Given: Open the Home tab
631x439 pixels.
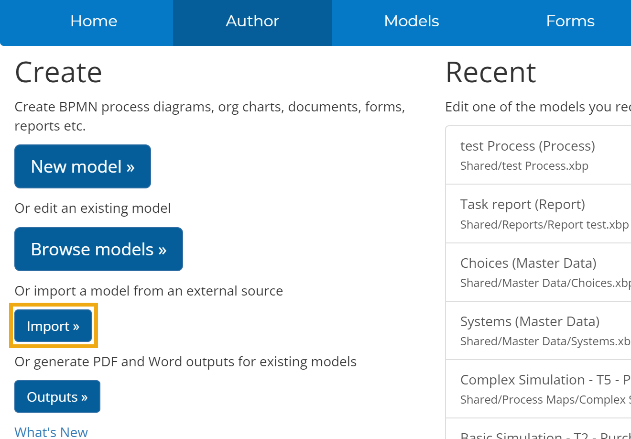Looking at the screenshot, I should [x=94, y=22].
